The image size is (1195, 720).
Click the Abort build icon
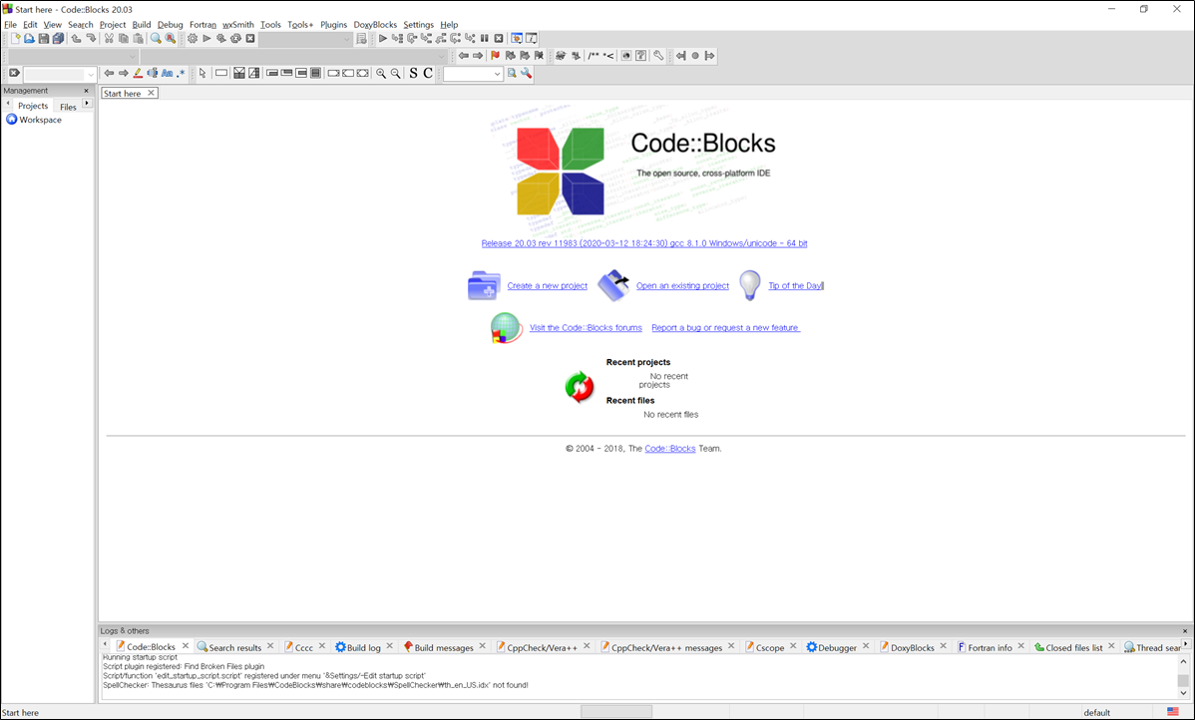[250, 38]
